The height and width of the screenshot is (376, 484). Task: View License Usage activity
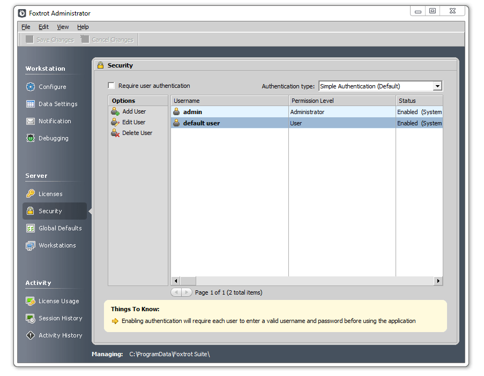pyautogui.click(x=53, y=301)
